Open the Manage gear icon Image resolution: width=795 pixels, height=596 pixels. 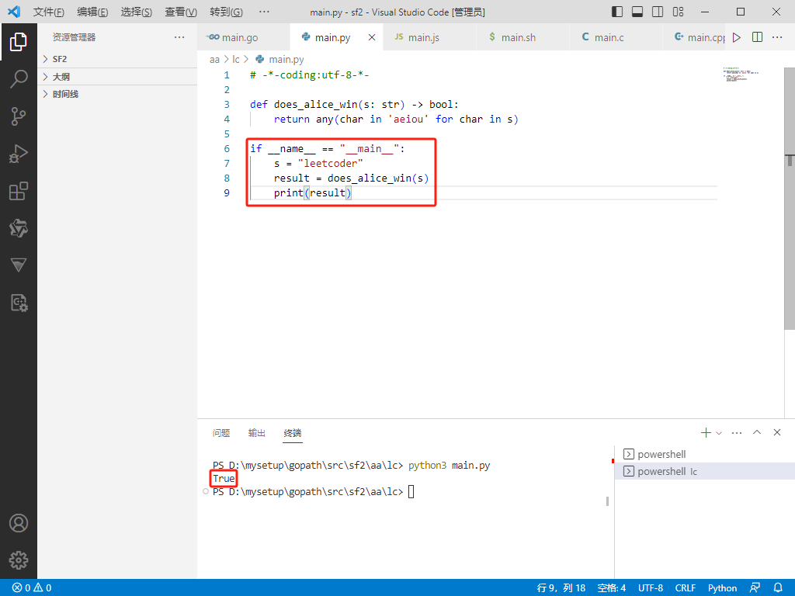[x=19, y=560]
